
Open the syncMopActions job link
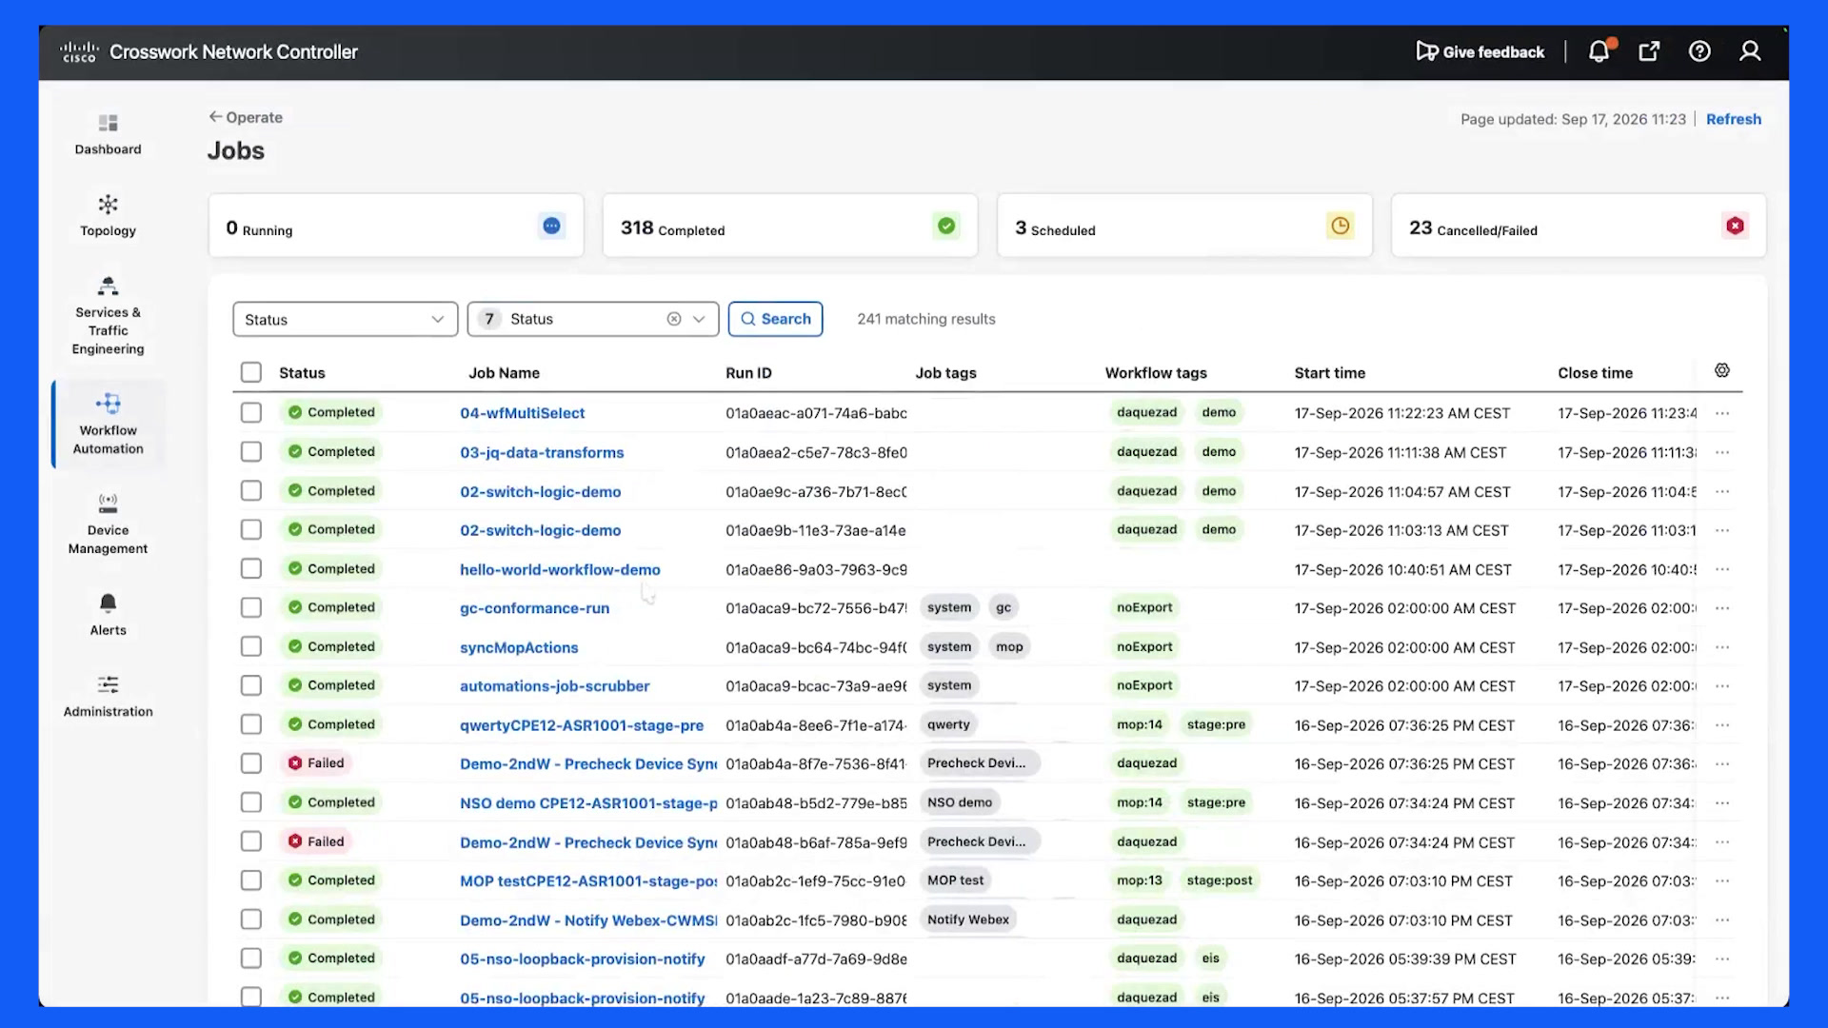point(519,647)
